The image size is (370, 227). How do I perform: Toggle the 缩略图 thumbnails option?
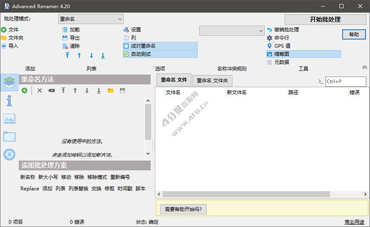click(x=303, y=54)
